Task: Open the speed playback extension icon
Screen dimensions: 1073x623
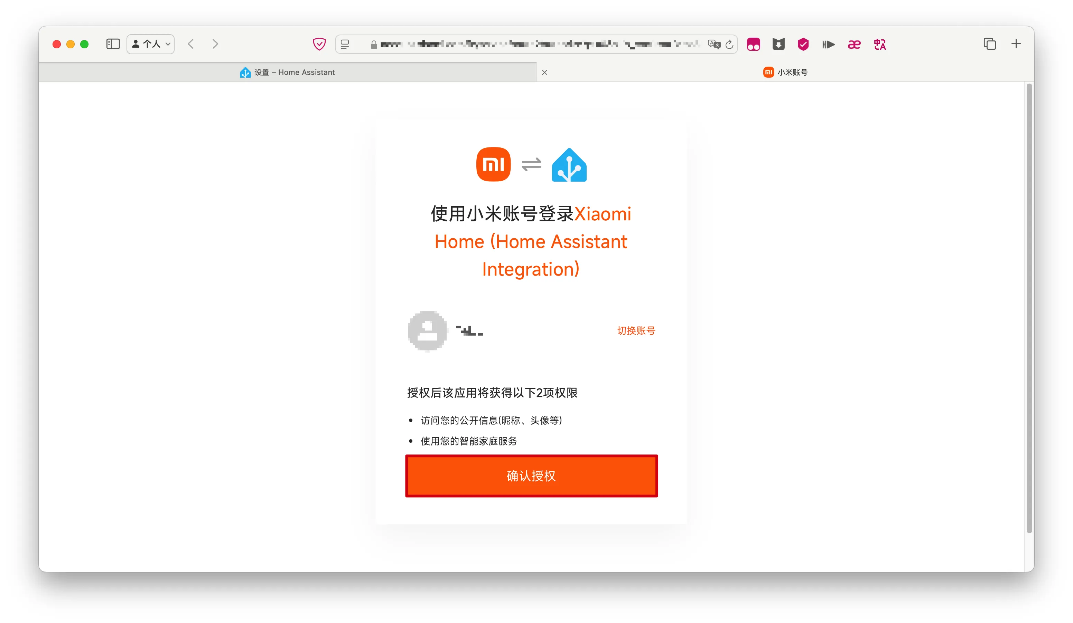Action: (x=829, y=44)
